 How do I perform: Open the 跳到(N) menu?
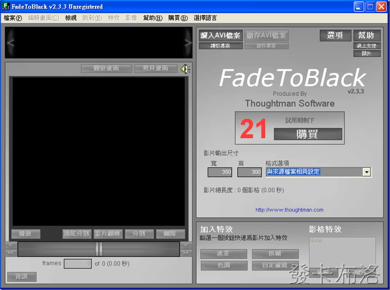click(92, 18)
